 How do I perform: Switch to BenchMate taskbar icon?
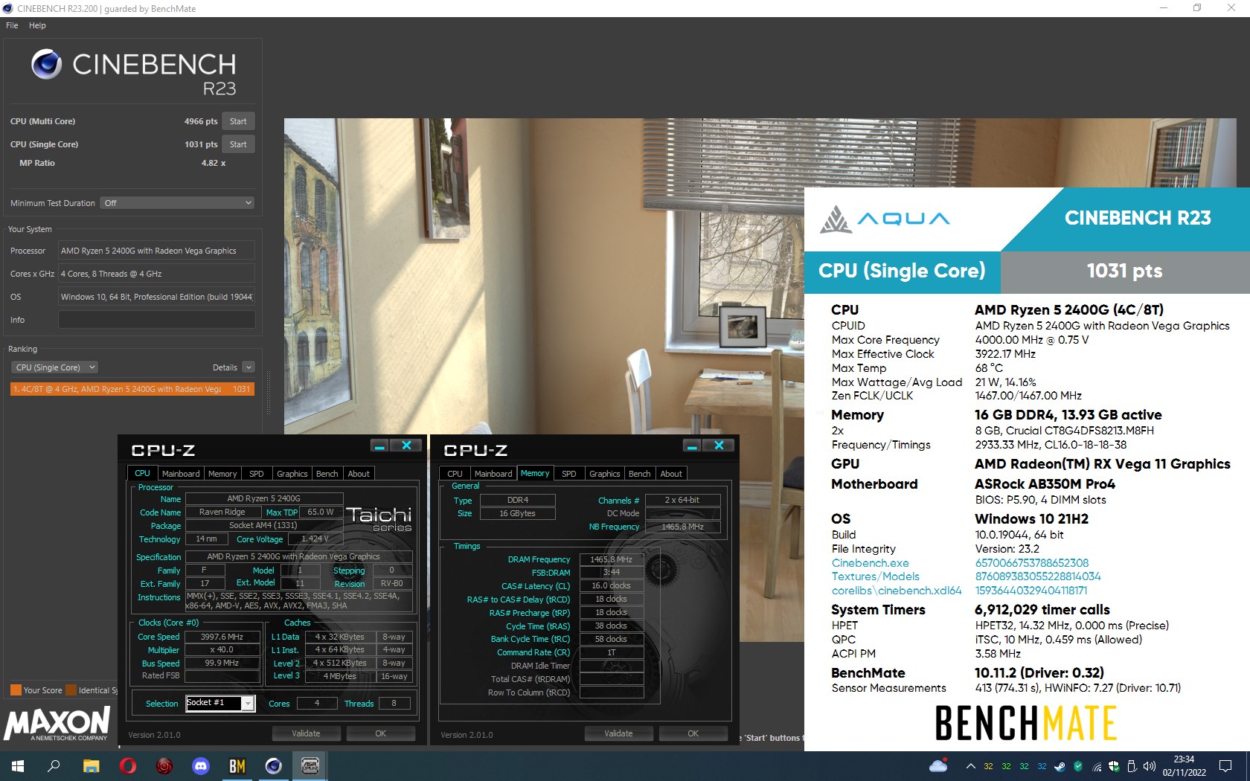coord(237,766)
